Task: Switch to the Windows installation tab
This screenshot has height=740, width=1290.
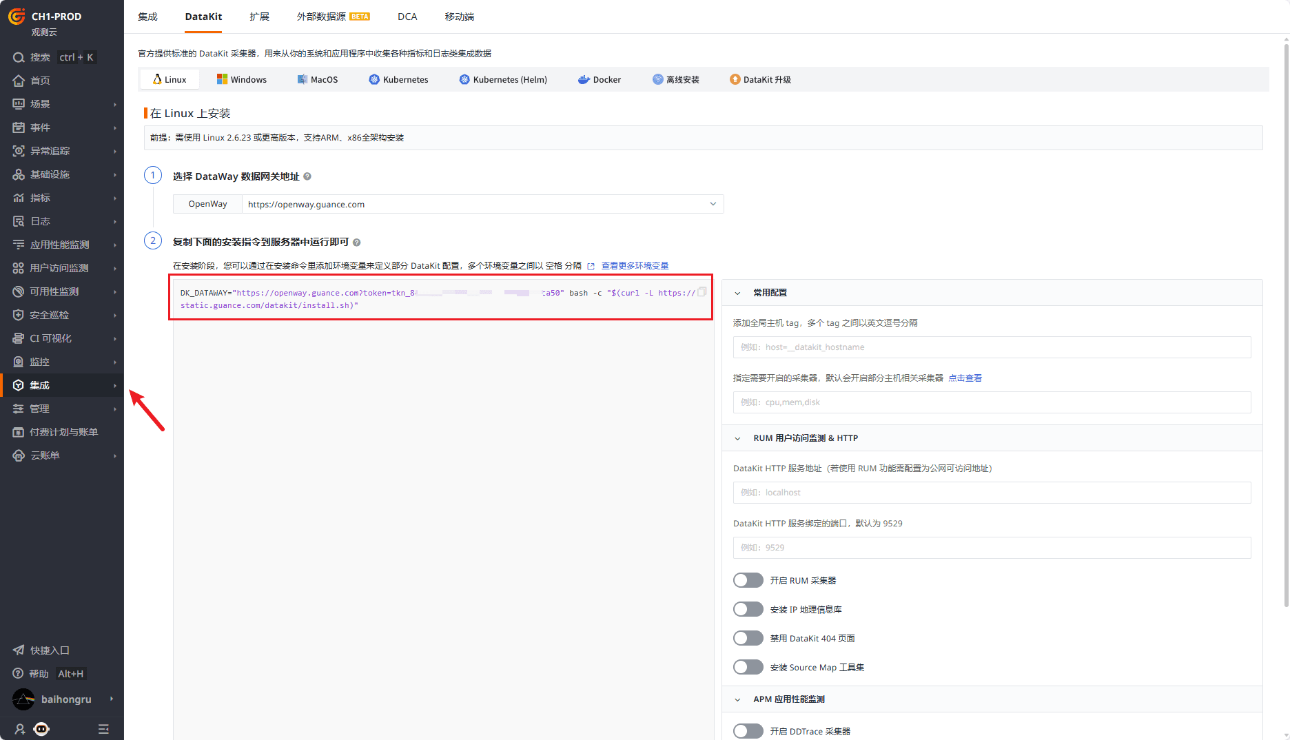Action: click(241, 79)
